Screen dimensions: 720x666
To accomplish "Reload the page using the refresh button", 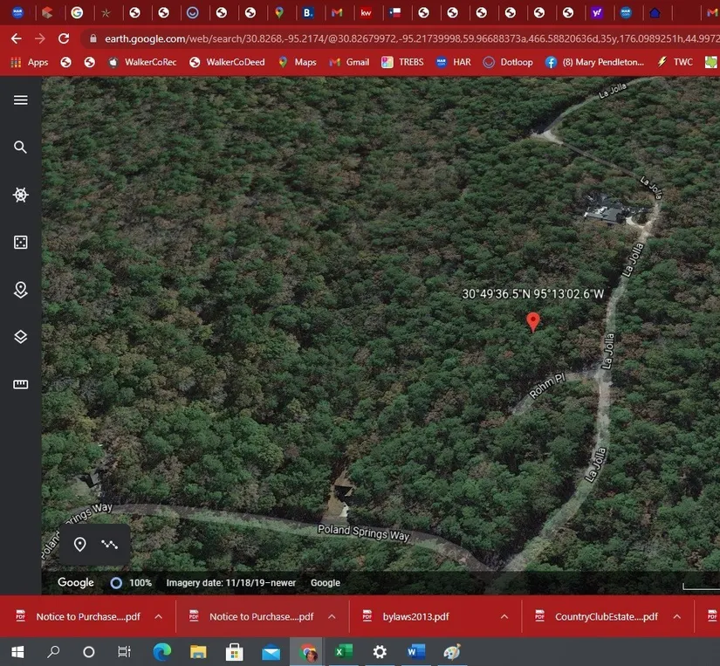I will coord(63,38).
